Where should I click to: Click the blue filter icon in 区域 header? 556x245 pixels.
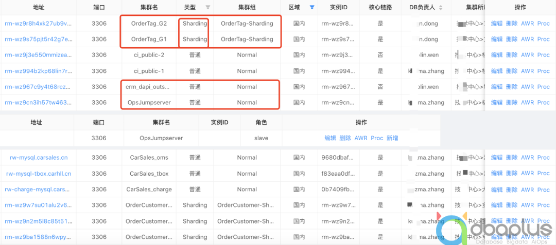pos(311,7)
